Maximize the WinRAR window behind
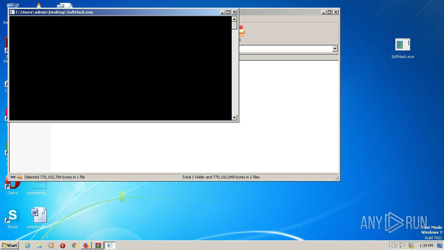This screenshot has height=250, width=444. click(x=330, y=12)
